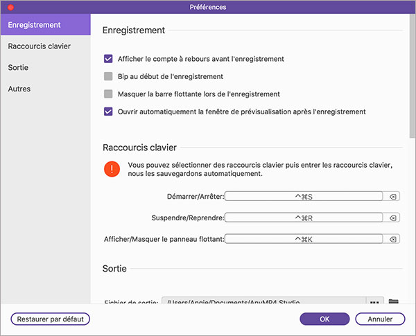Clear the Démarrer/Arrêter shortcut

click(x=392, y=197)
